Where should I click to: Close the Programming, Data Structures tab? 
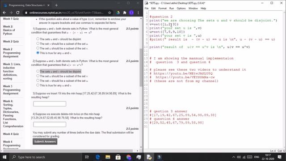[48, 5]
